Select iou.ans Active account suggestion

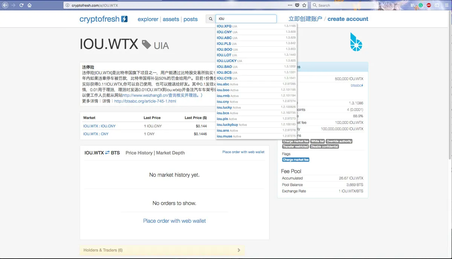(257, 131)
